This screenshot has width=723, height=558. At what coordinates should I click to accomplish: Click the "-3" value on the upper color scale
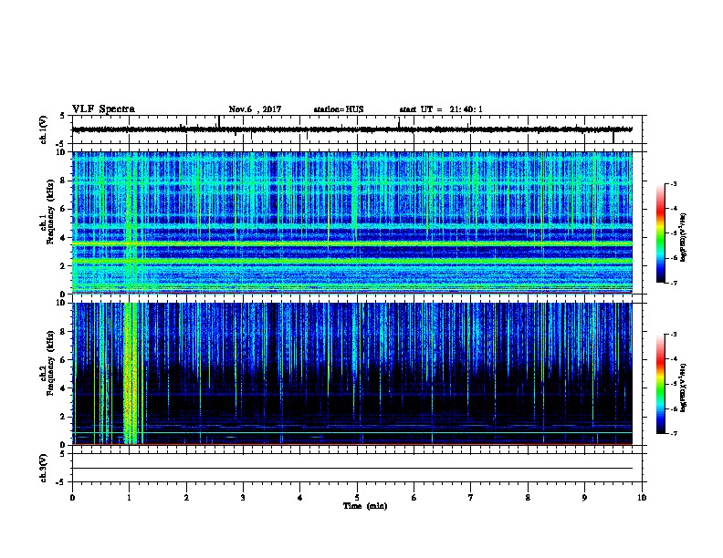(673, 184)
